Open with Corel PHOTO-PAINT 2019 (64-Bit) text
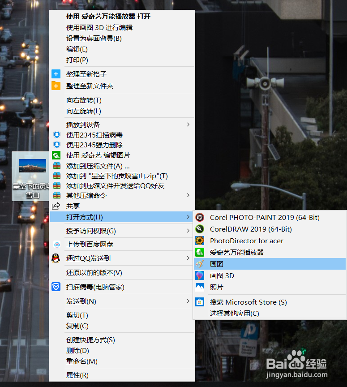Viewport: 347px width, 387px height. click(x=265, y=217)
